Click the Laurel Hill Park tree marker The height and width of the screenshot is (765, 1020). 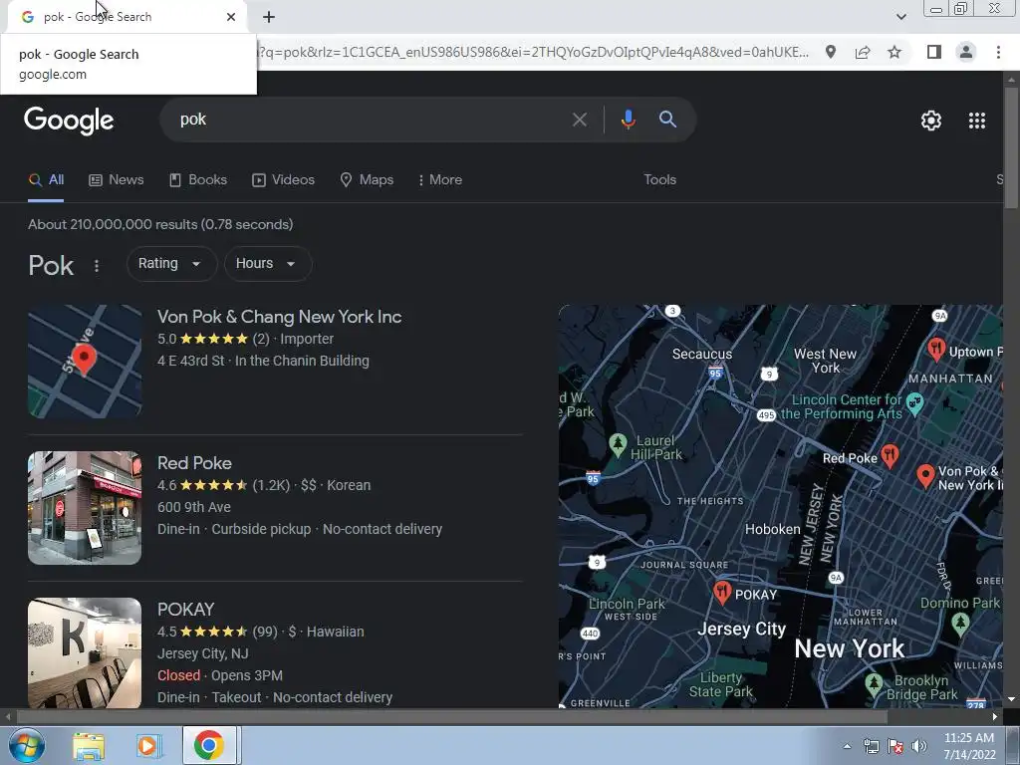coord(618,445)
